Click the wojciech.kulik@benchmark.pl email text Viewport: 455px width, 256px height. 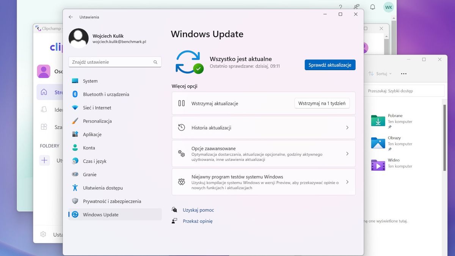(x=119, y=42)
